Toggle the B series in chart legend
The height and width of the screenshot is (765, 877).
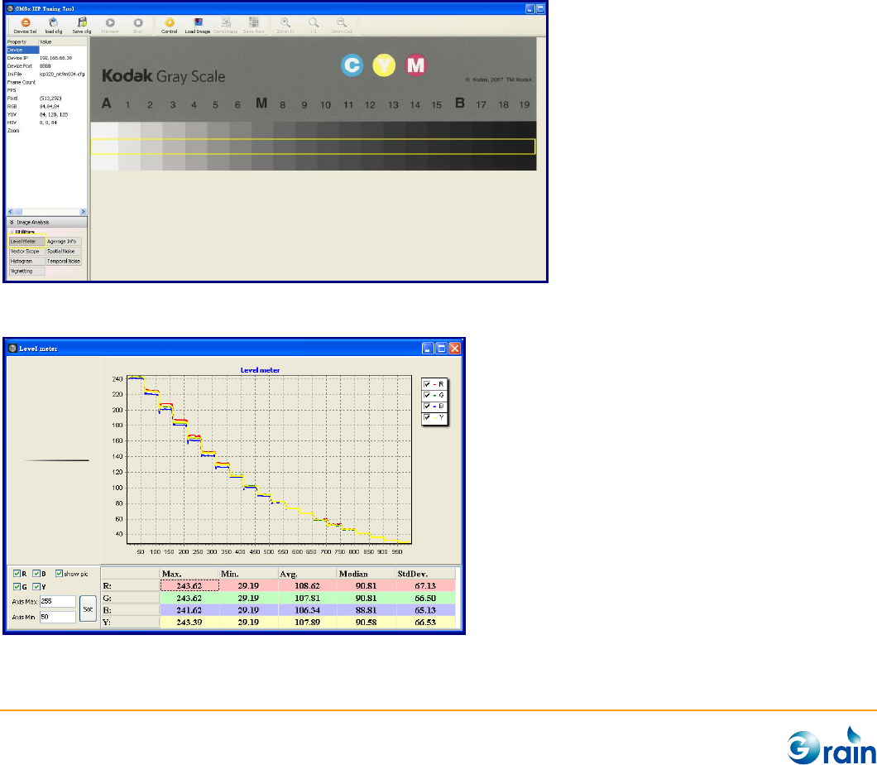427,407
